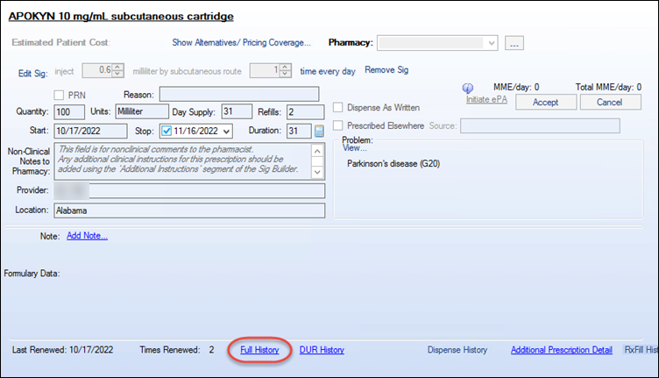Click the Location field showing Alabama

(189, 210)
